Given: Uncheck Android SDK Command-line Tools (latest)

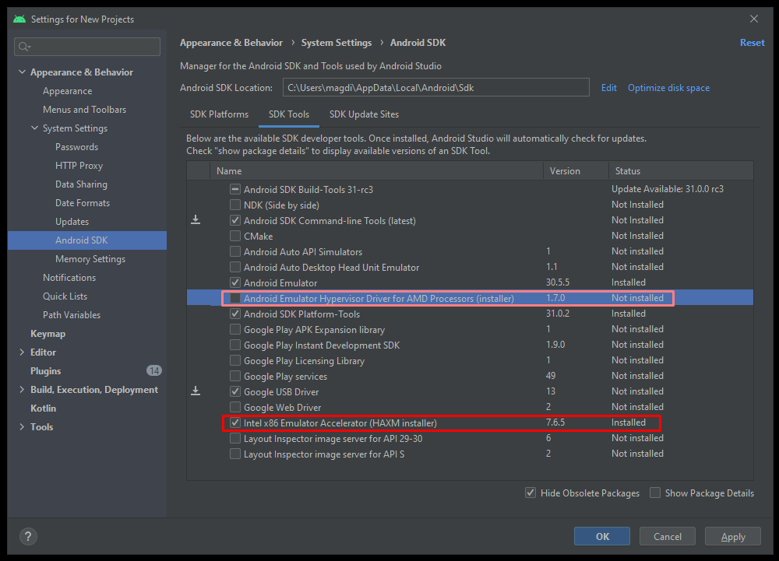Looking at the screenshot, I should (235, 220).
